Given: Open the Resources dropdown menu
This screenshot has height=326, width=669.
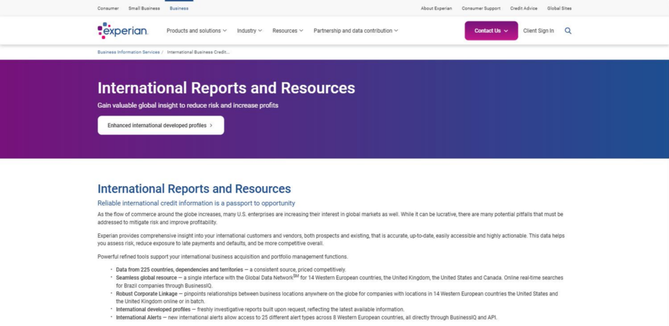Looking at the screenshot, I should tap(288, 31).
